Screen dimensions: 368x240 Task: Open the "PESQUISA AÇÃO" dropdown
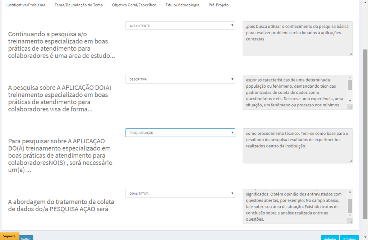tap(180, 133)
